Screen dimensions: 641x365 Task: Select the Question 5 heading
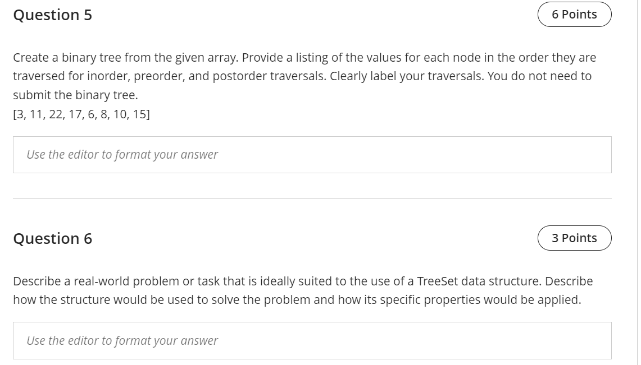(53, 15)
